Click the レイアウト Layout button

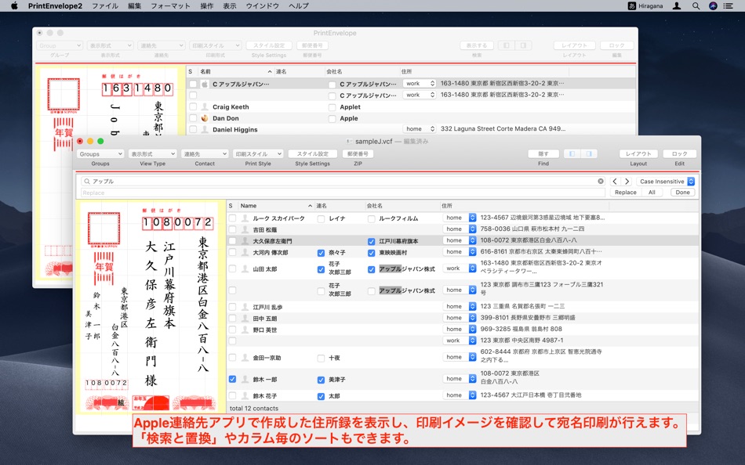pos(638,153)
